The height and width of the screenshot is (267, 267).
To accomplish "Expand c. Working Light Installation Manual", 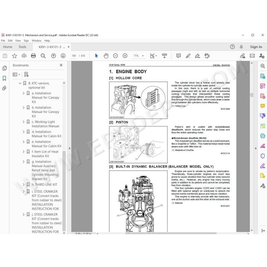I will click(24, 122).
